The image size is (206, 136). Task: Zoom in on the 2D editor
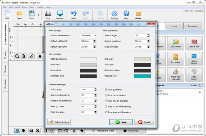[x=23, y=56]
